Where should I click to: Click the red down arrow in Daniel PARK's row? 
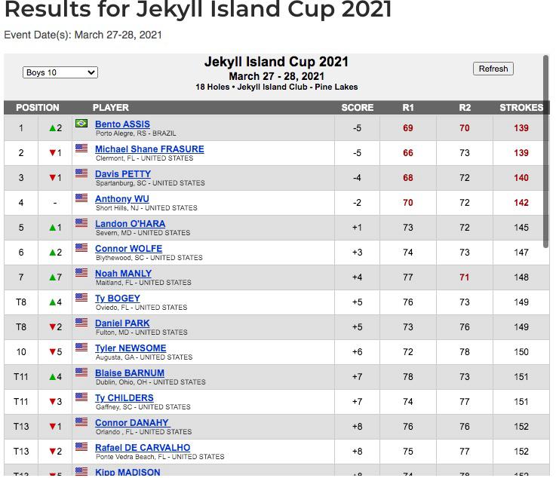(53, 327)
